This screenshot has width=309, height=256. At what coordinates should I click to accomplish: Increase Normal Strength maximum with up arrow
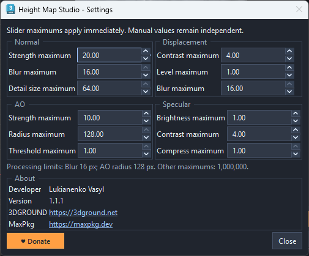[146, 51]
